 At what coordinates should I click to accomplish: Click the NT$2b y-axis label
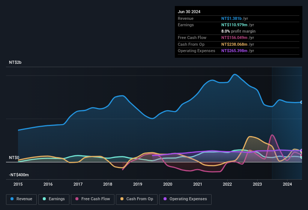[x=15, y=62]
